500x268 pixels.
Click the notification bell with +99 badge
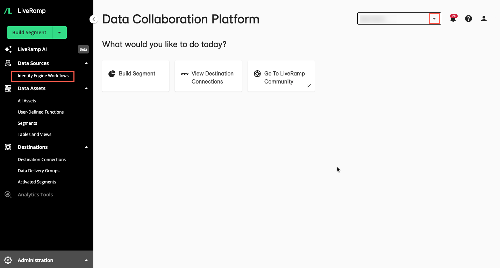tap(453, 19)
